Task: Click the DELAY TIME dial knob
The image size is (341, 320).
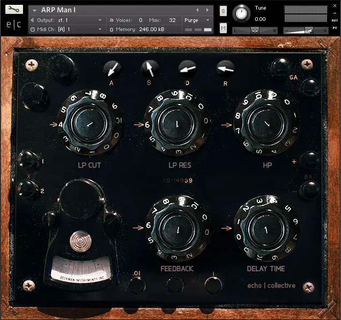Action: click(x=266, y=229)
